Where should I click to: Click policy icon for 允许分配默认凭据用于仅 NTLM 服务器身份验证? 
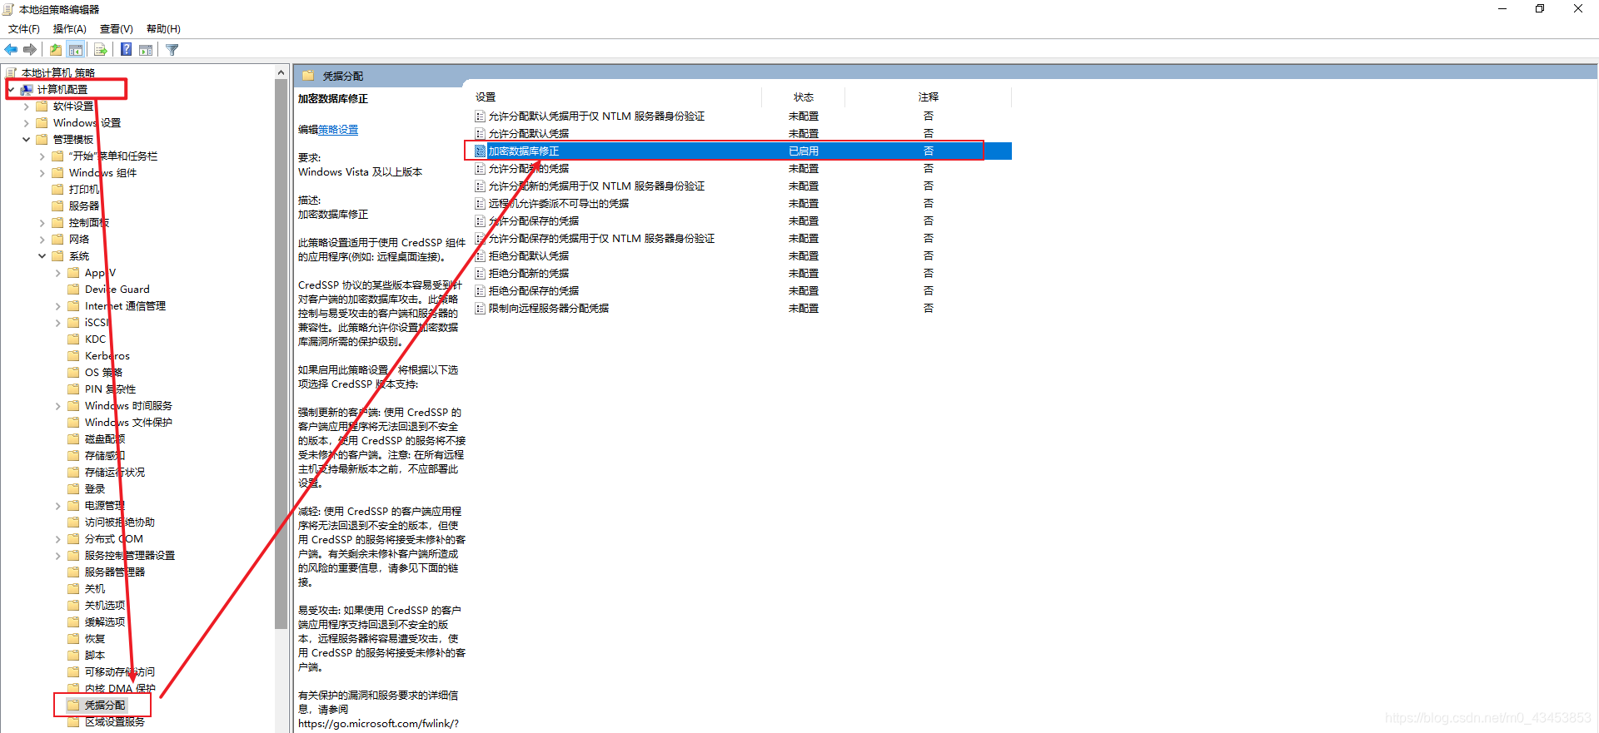[480, 116]
